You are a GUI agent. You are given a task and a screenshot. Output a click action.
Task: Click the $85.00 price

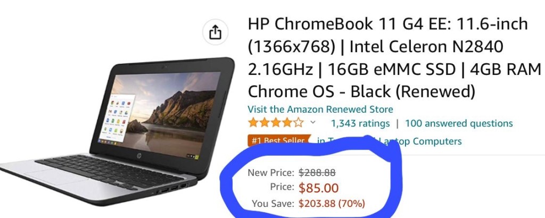point(318,188)
